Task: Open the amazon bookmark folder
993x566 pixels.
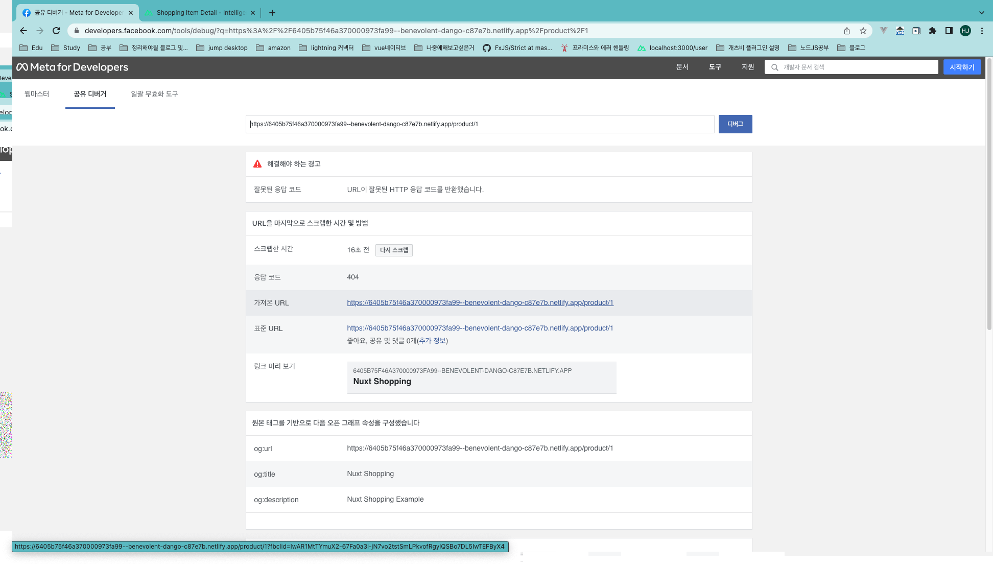Action: (273, 48)
